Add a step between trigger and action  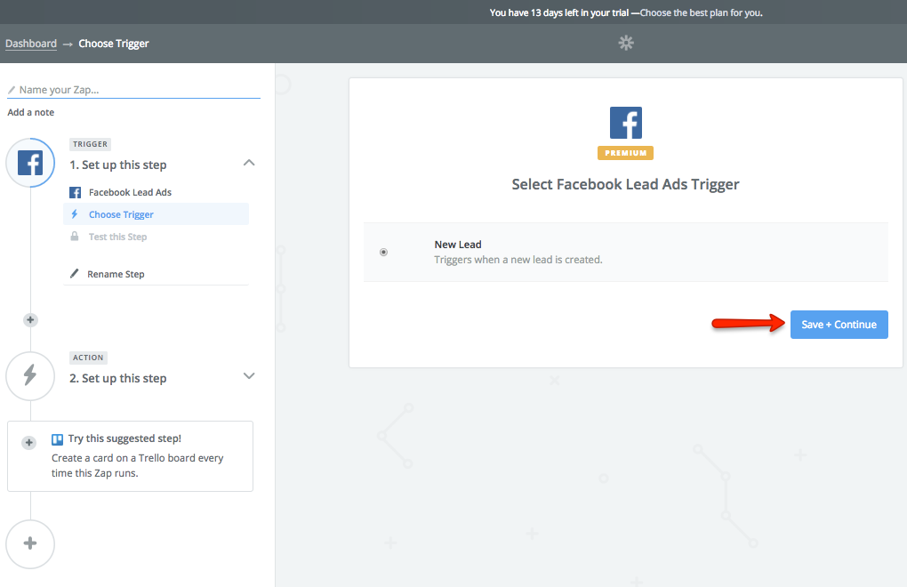[x=30, y=320]
